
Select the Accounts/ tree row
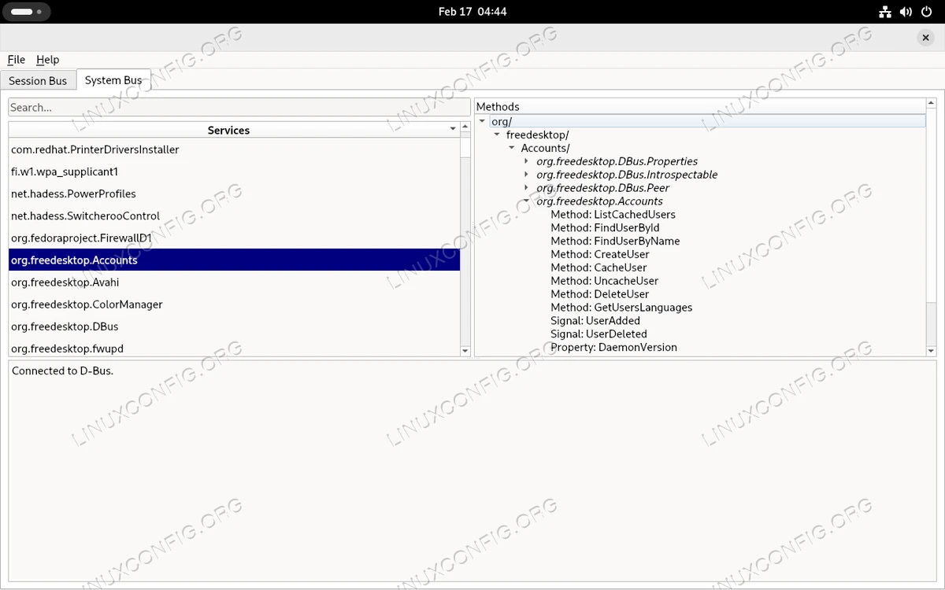(545, 148)
